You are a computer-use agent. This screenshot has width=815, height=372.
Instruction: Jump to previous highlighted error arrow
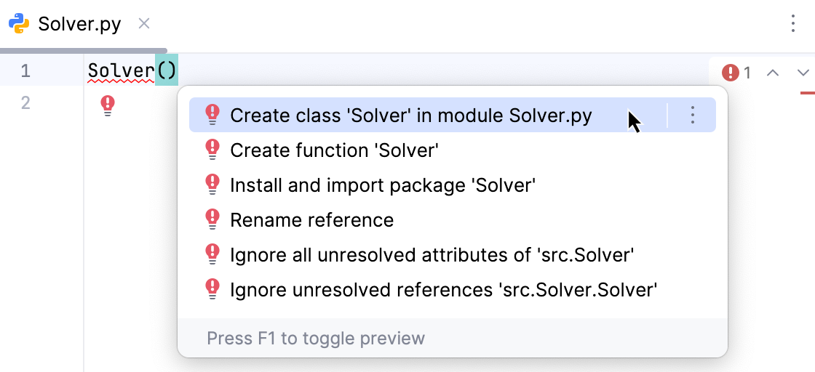coord(774,72)
